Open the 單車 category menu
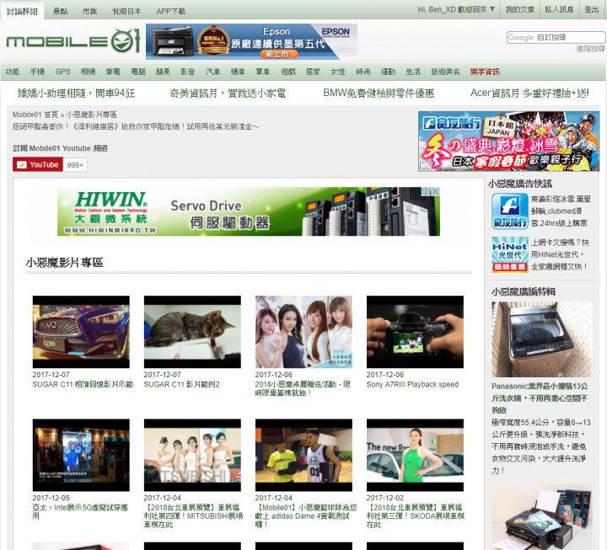 tap(263, 72)
